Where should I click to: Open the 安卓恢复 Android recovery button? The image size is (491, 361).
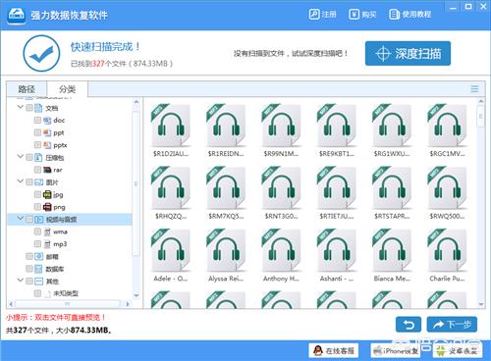tap(458, 351)
